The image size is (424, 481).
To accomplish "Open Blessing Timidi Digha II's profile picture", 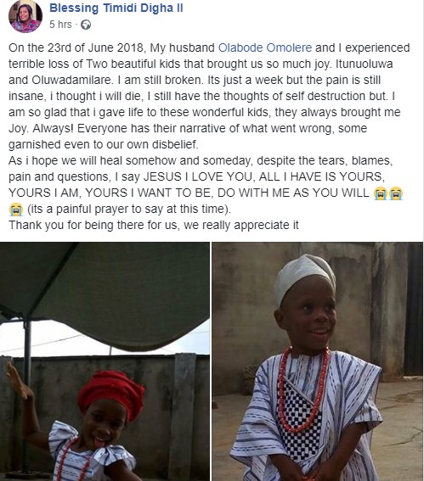I will (x=25, y=16).
